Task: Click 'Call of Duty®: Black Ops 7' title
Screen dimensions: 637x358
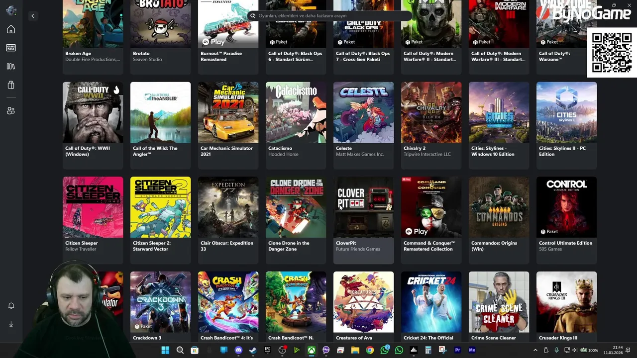Action: click(x=363, y=56)
